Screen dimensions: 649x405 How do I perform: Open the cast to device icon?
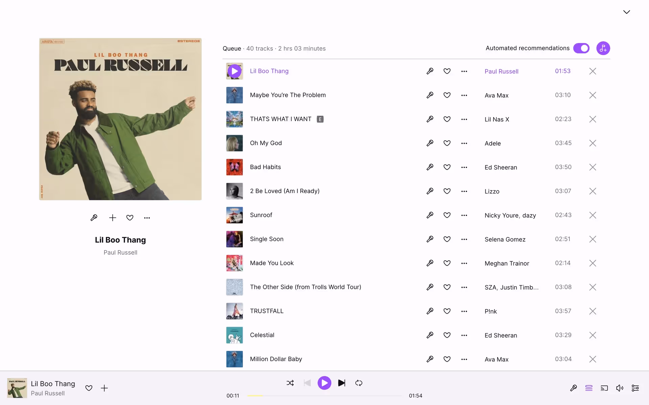click(x=604, y=388)
